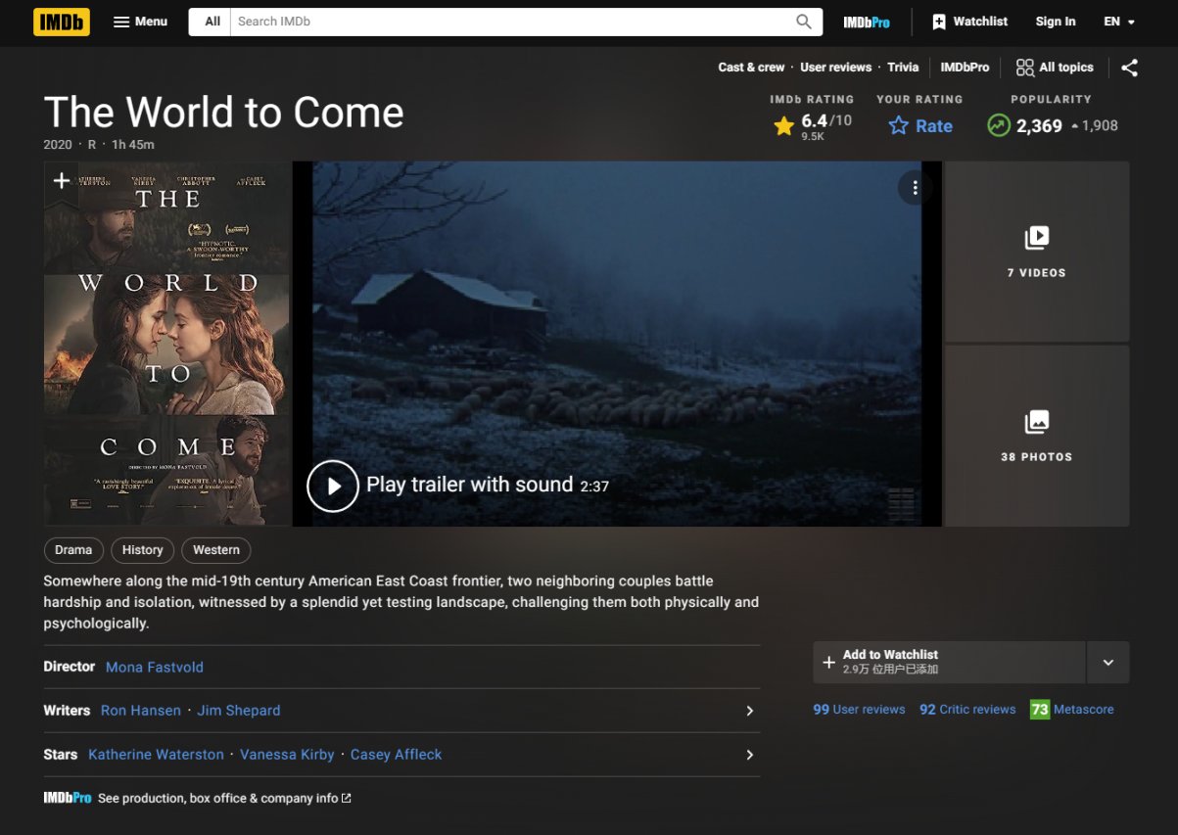Expand the Writers row chevron
The width and height of the screenshot is (1178, 835).
tap(750, 711)
